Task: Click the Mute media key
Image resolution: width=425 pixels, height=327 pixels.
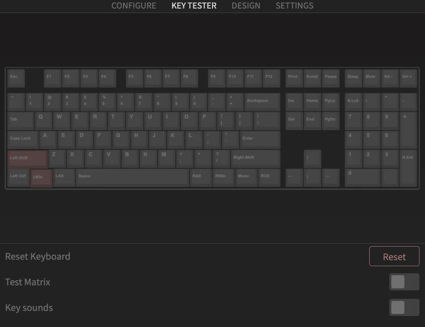Action: point(372,78)
